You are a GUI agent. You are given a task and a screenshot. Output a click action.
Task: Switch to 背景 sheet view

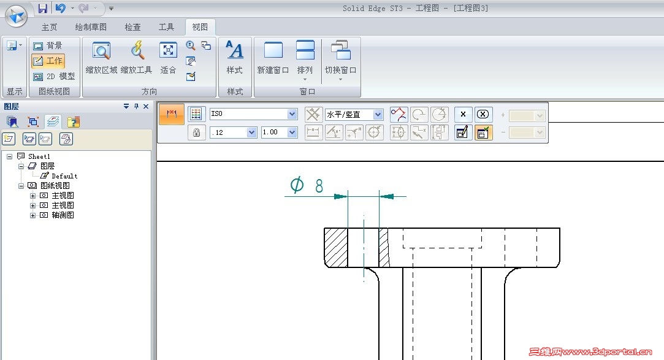(48, 45)
